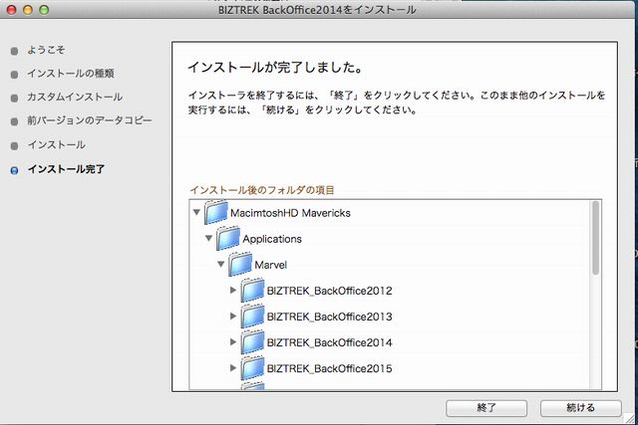Select the BIZTREK_BackOffice2013 tree item label
The width and height of the screenshot is (638, 425).
pos(329,317)
